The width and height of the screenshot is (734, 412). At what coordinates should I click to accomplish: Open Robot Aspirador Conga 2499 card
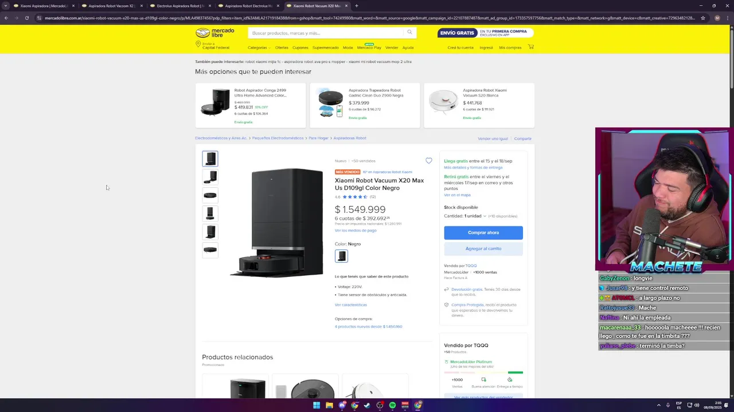click(x=250, y=105)
